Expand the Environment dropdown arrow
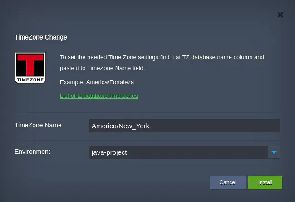Image resolution: width=295 pixels, height=202 pixels. pyautogui.click(x=274, y=152)
